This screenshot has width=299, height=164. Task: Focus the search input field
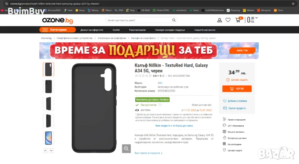pyautogui.click(x=139, y=20)
